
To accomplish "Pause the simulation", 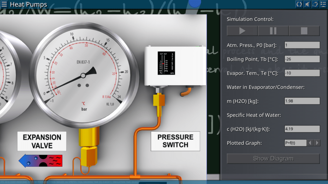I will click(273, 31).
